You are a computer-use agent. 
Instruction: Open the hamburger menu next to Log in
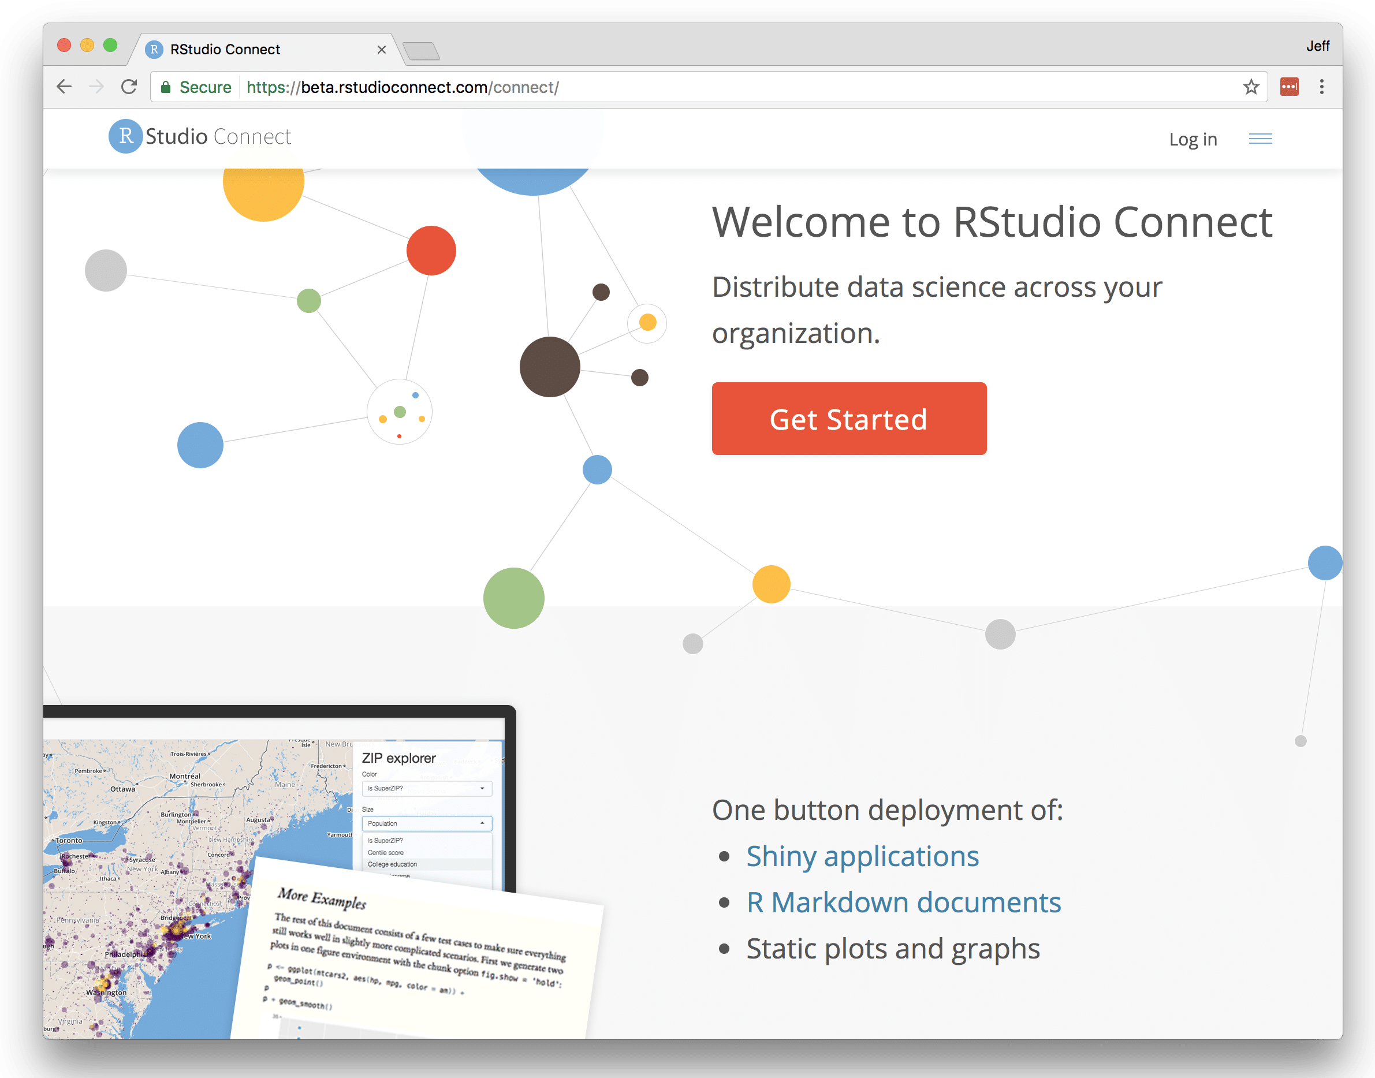tap(1260, 139)
